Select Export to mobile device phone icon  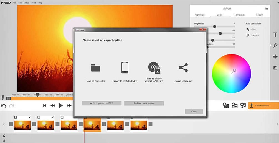125,67
